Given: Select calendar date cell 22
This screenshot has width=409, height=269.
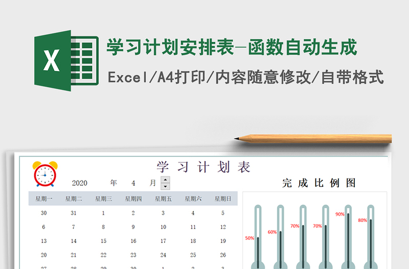Looking at the screenshot, I should click(x=104, y=255).
